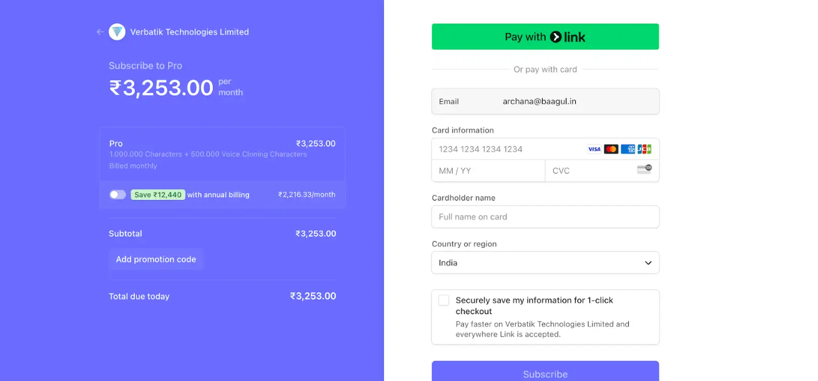Image resolution: width=818 pixels, height=381 pixels.
Task: Click the Pay faster on Verbatik description text
Action: 543,329
